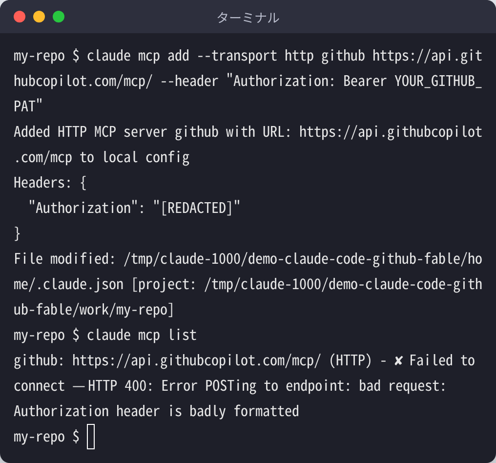Viewport: 496px width, 463px height.
Task: Click the 'File modified:' path line
Action: point(248,259)
